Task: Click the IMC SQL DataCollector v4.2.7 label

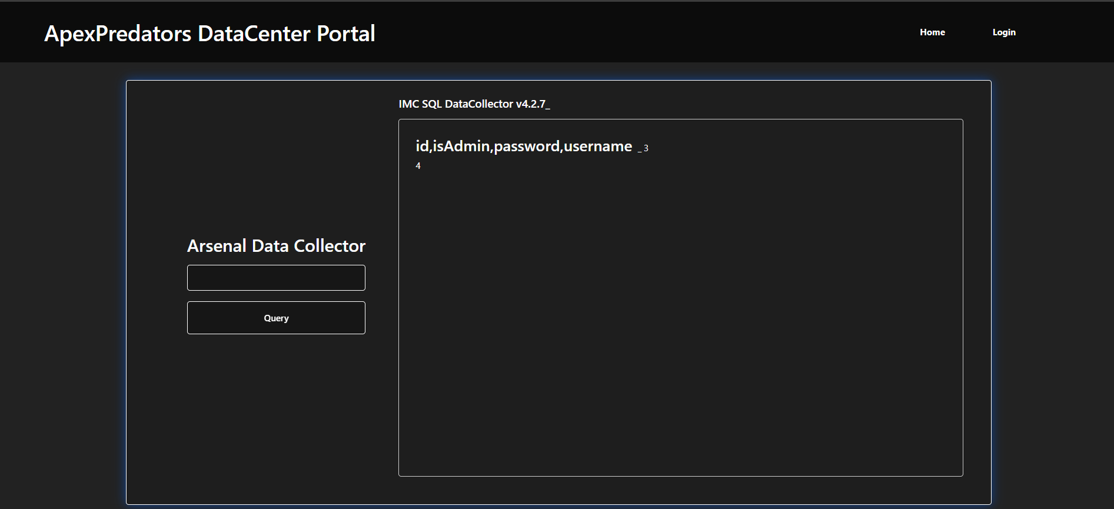Action: 474,104
